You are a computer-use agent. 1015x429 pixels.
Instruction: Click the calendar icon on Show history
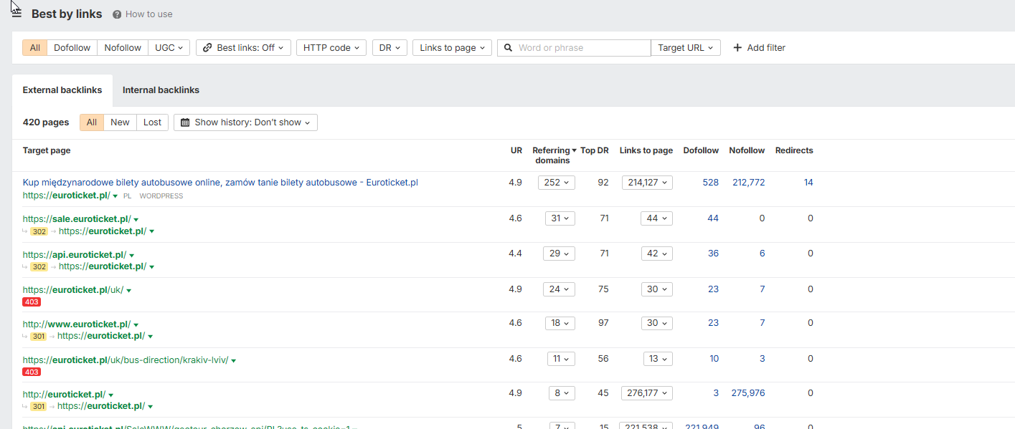[185, 122]
